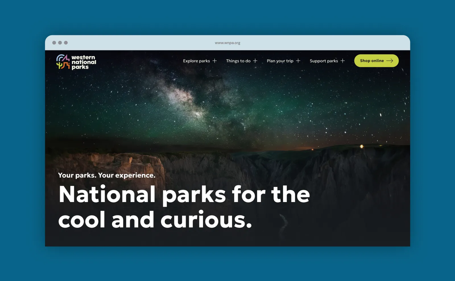This screenshot has height=281, width=455.
Task: Click the Support parks link
Action: click(324, 61)
